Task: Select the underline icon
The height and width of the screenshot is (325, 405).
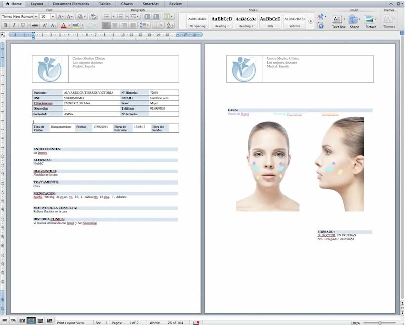Action: click(x=22, y=24)
